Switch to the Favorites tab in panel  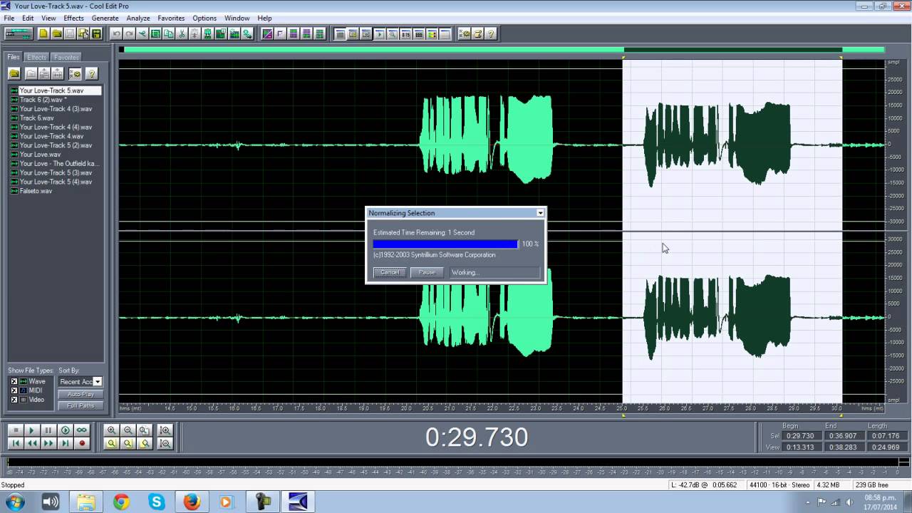pyautogui.click(x=66, y=57)
